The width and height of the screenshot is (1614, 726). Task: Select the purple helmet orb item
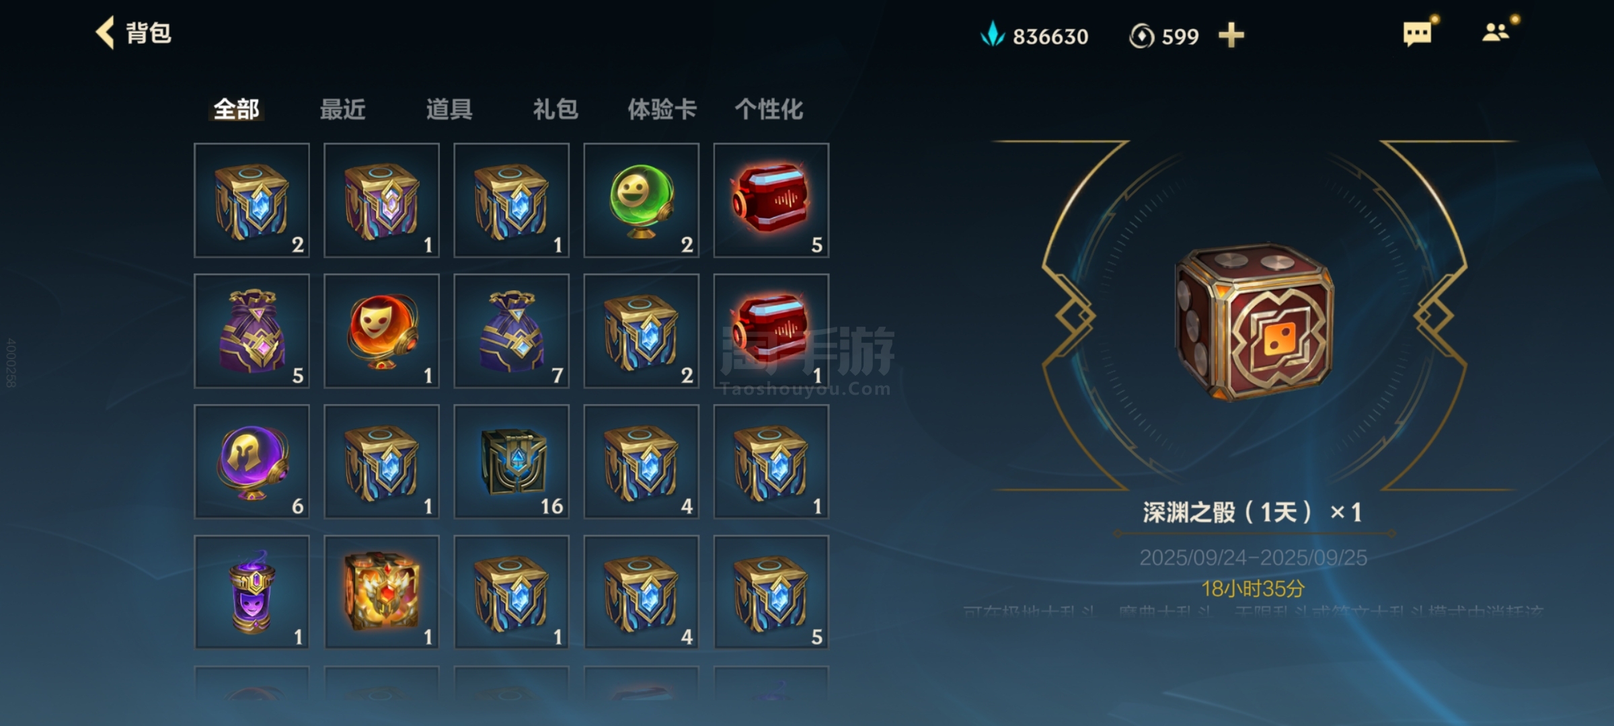click(252, 462)
